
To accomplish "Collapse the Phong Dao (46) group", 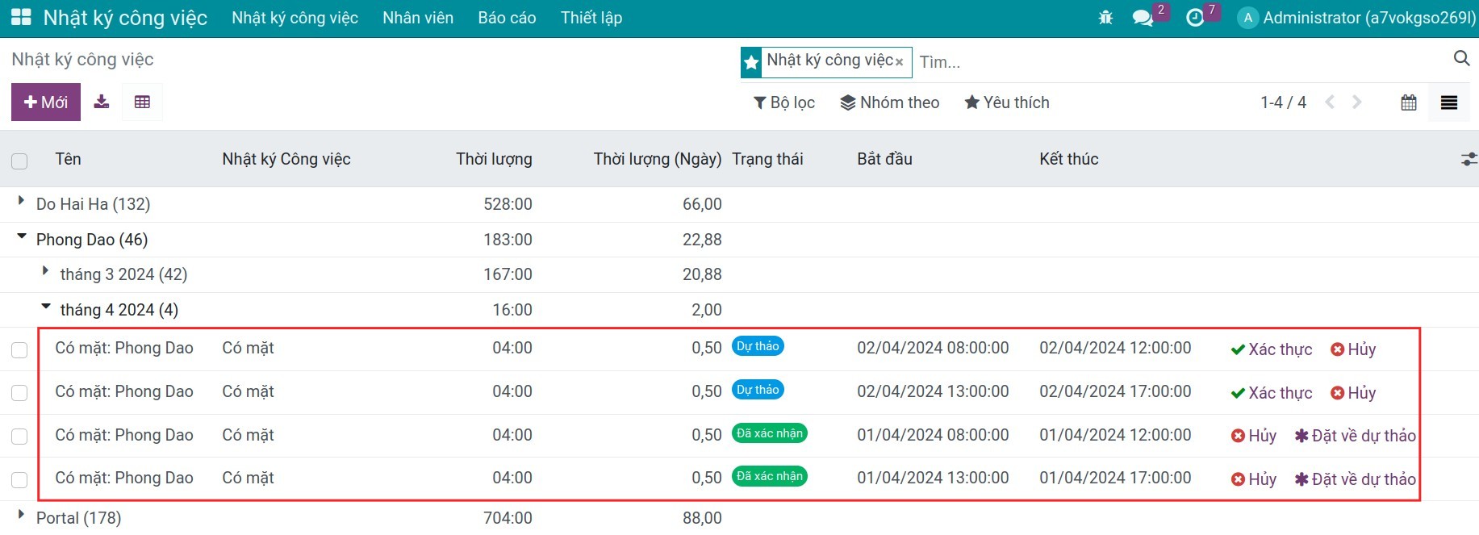I will 22,236.
